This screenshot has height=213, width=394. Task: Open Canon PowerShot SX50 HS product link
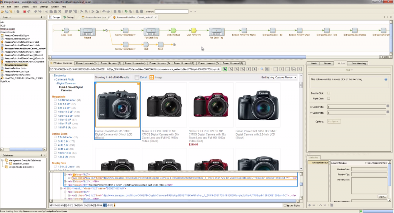256,134
